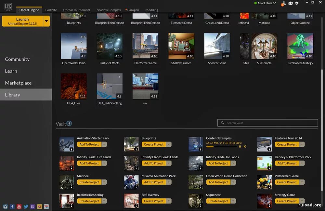The height and width of the screenshot is (211, 325).
Task: Show info for Infinity Blade: Fire Lands
Action: 71,168
